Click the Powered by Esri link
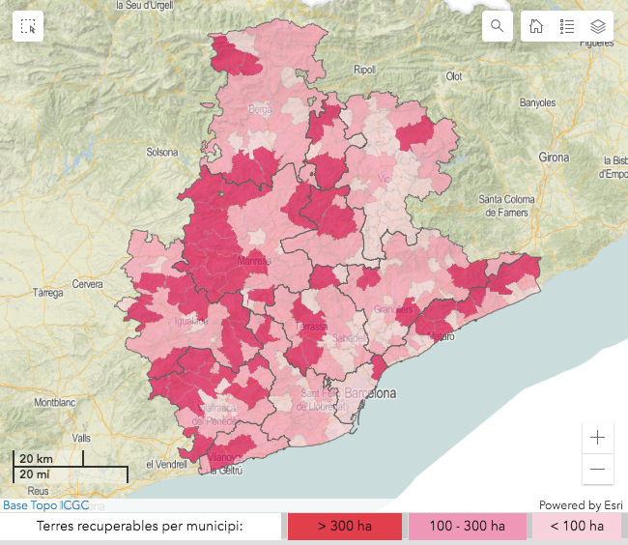The image size is (628, 545). point(581,504)
